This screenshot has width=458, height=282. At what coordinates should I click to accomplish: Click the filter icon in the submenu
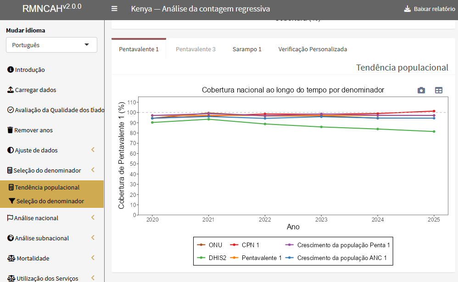(x=12, y=201)
